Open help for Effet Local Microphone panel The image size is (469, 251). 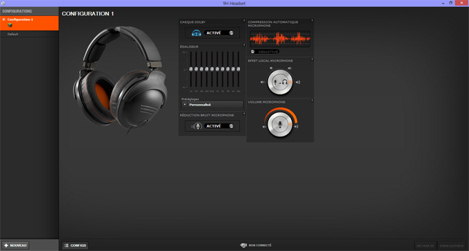tap(312, 59)
